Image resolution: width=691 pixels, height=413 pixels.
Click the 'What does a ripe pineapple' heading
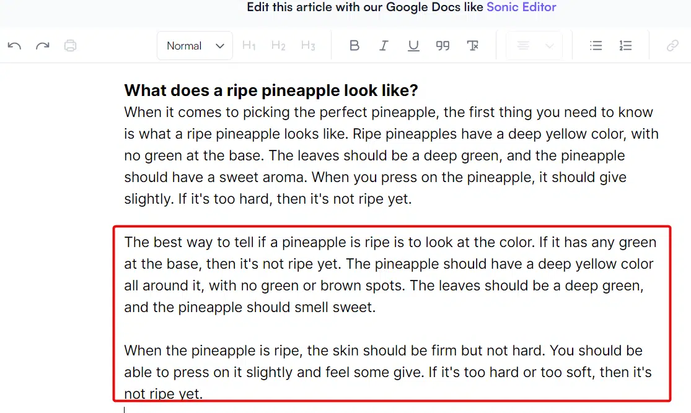pyautogui.click(x=271, y=91)
